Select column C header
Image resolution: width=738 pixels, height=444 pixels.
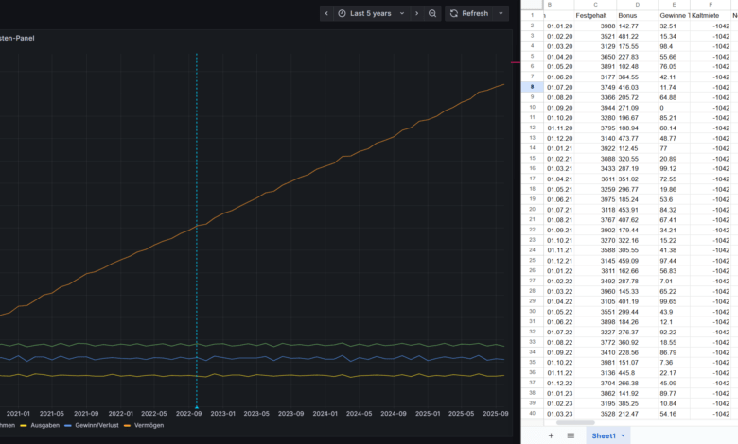[x=595, y=5]
